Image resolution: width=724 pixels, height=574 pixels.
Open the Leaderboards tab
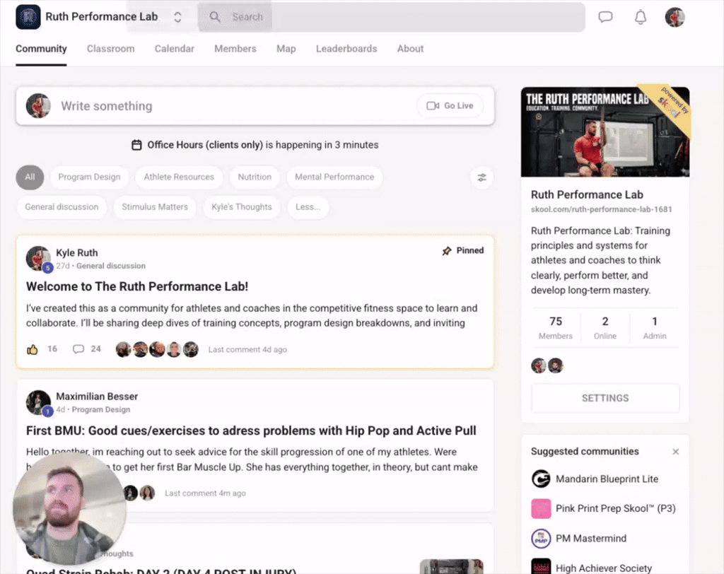pyautogui.click(x=346, y=49)
